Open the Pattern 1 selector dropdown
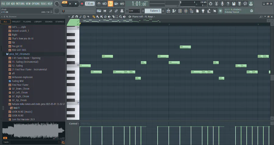This screenshot has width=274, height=145. coord(153,11)
